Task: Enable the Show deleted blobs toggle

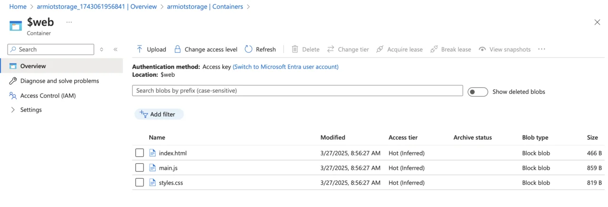Action: point(477,92)
